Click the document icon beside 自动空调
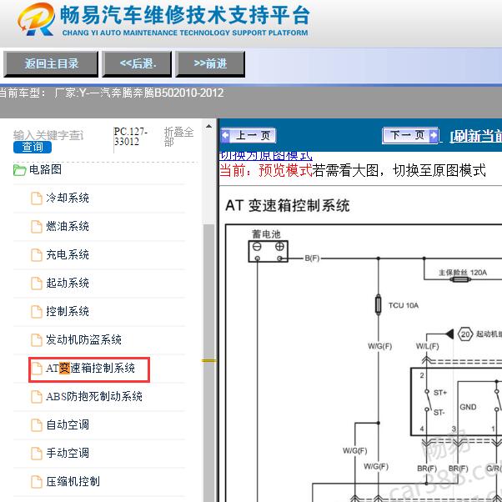Image resolution: width=502 pixels, height=502 pixels. click(37, 425)
